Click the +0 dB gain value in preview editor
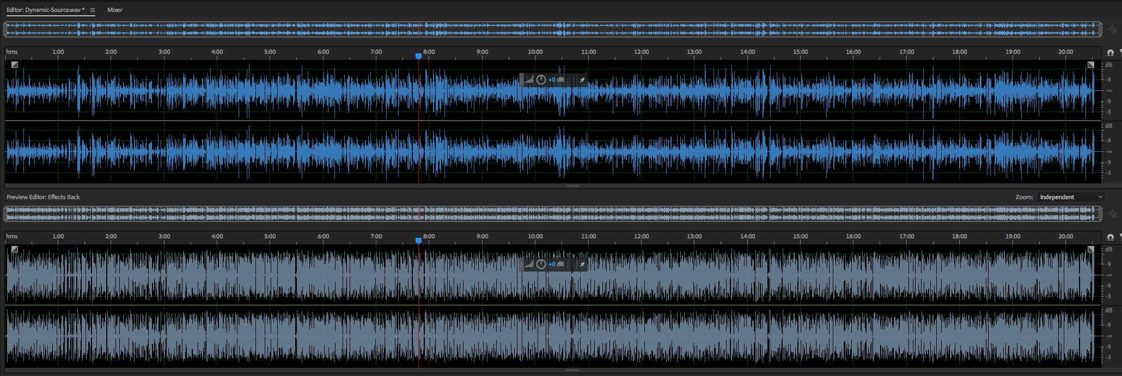 point(556,264)
